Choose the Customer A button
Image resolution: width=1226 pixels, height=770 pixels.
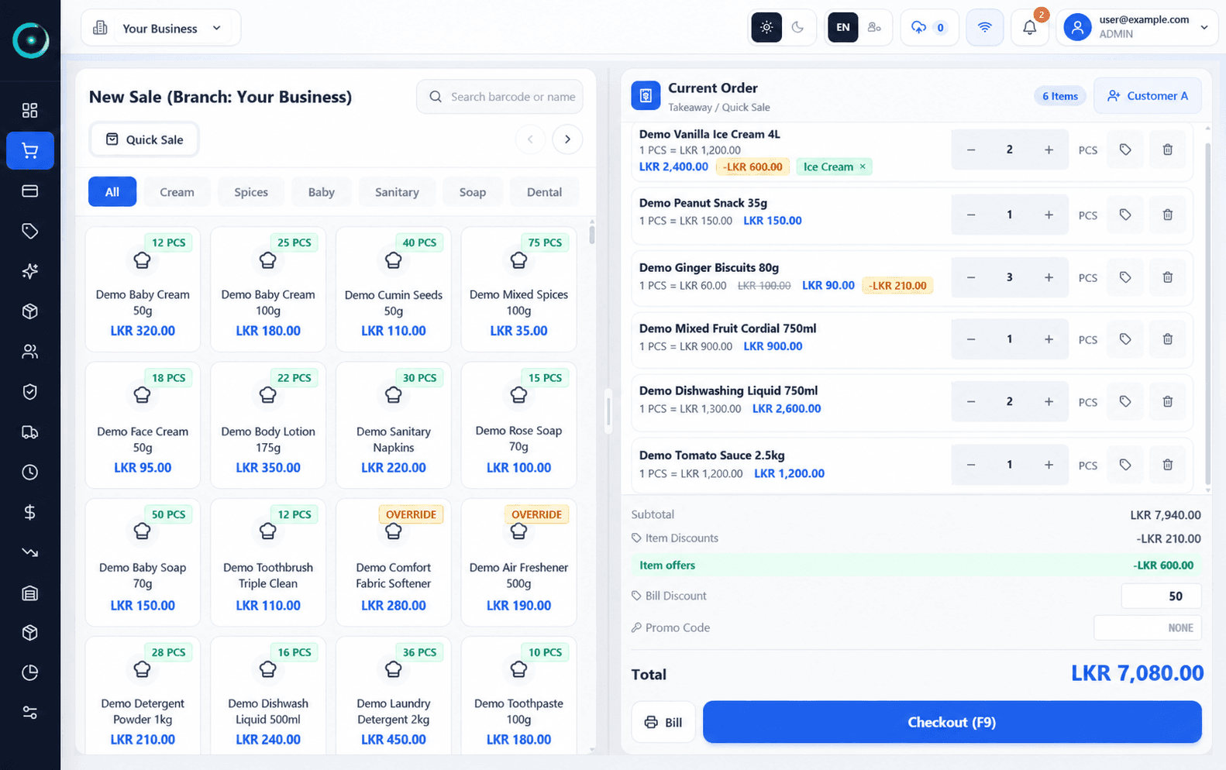click(x=1147, y=96)
